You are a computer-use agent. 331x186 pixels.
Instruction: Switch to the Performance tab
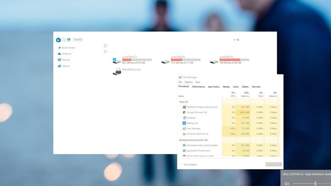[x=198, y=87]
